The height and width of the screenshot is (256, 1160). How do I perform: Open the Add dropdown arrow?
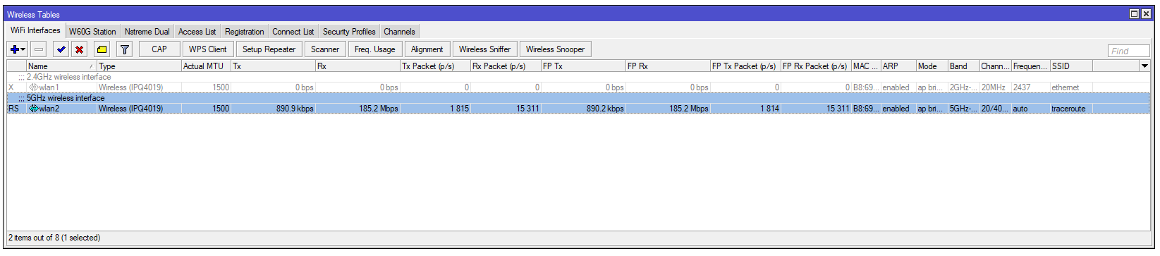[x=23, y=49]
